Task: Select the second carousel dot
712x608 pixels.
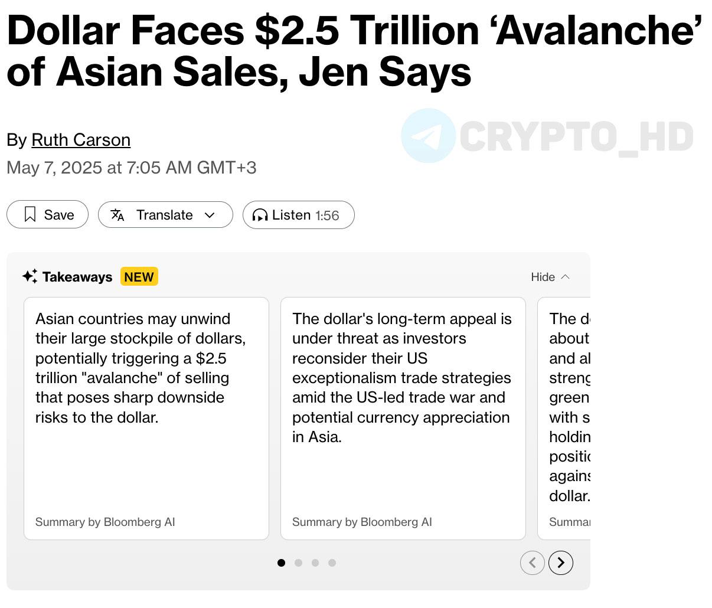Action: [298, 563]
